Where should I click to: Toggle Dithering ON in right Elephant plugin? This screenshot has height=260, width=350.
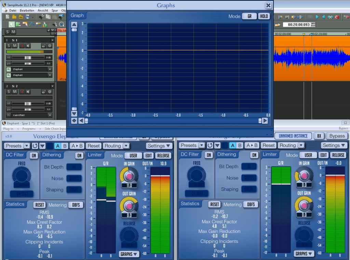pyautogui.click(x=254, y=155)
